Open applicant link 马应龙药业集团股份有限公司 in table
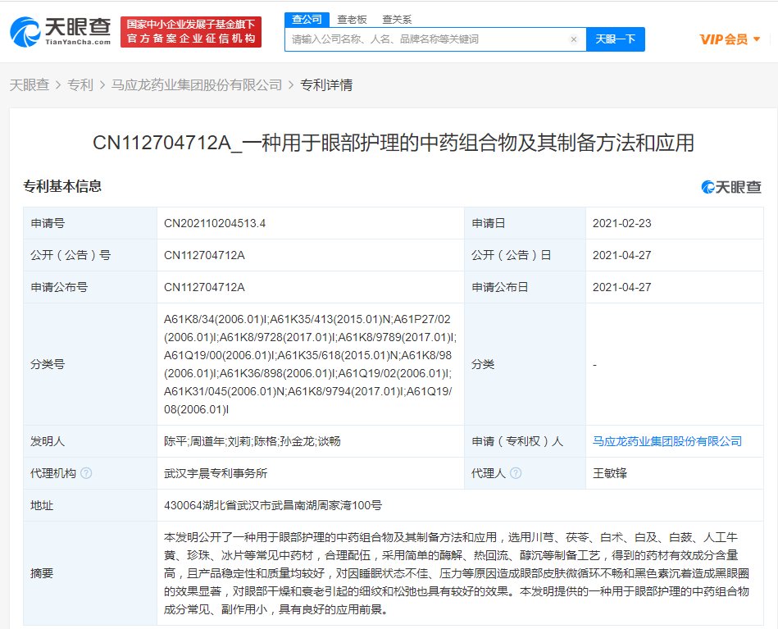The image size is (778, 629). coord(667,441)
